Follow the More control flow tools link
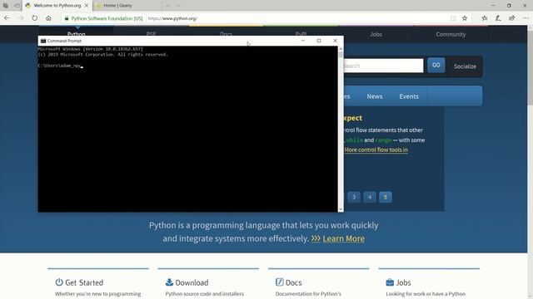This screenshot has height=299, width=533. click(376, 149)
